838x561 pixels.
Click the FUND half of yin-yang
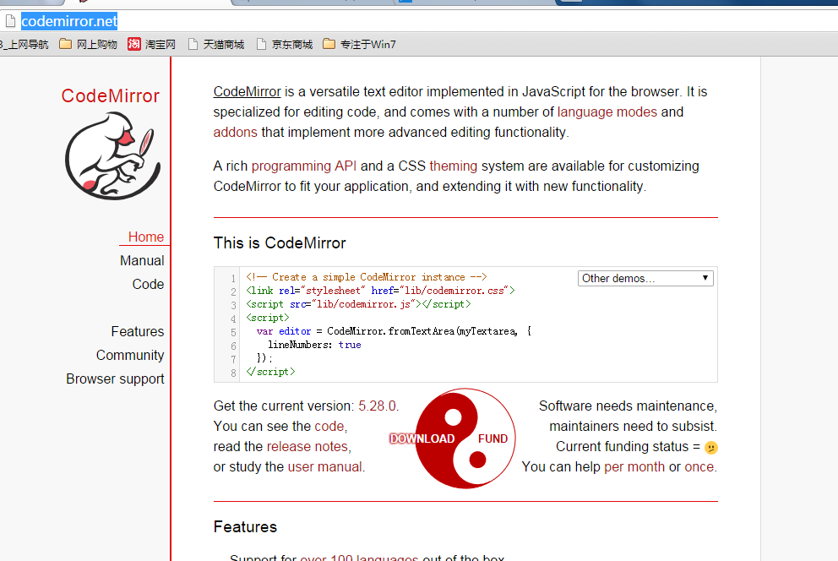(x=492, y=438)
